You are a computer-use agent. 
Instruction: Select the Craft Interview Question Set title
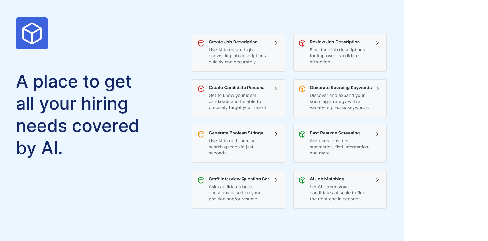coord(239,179)
